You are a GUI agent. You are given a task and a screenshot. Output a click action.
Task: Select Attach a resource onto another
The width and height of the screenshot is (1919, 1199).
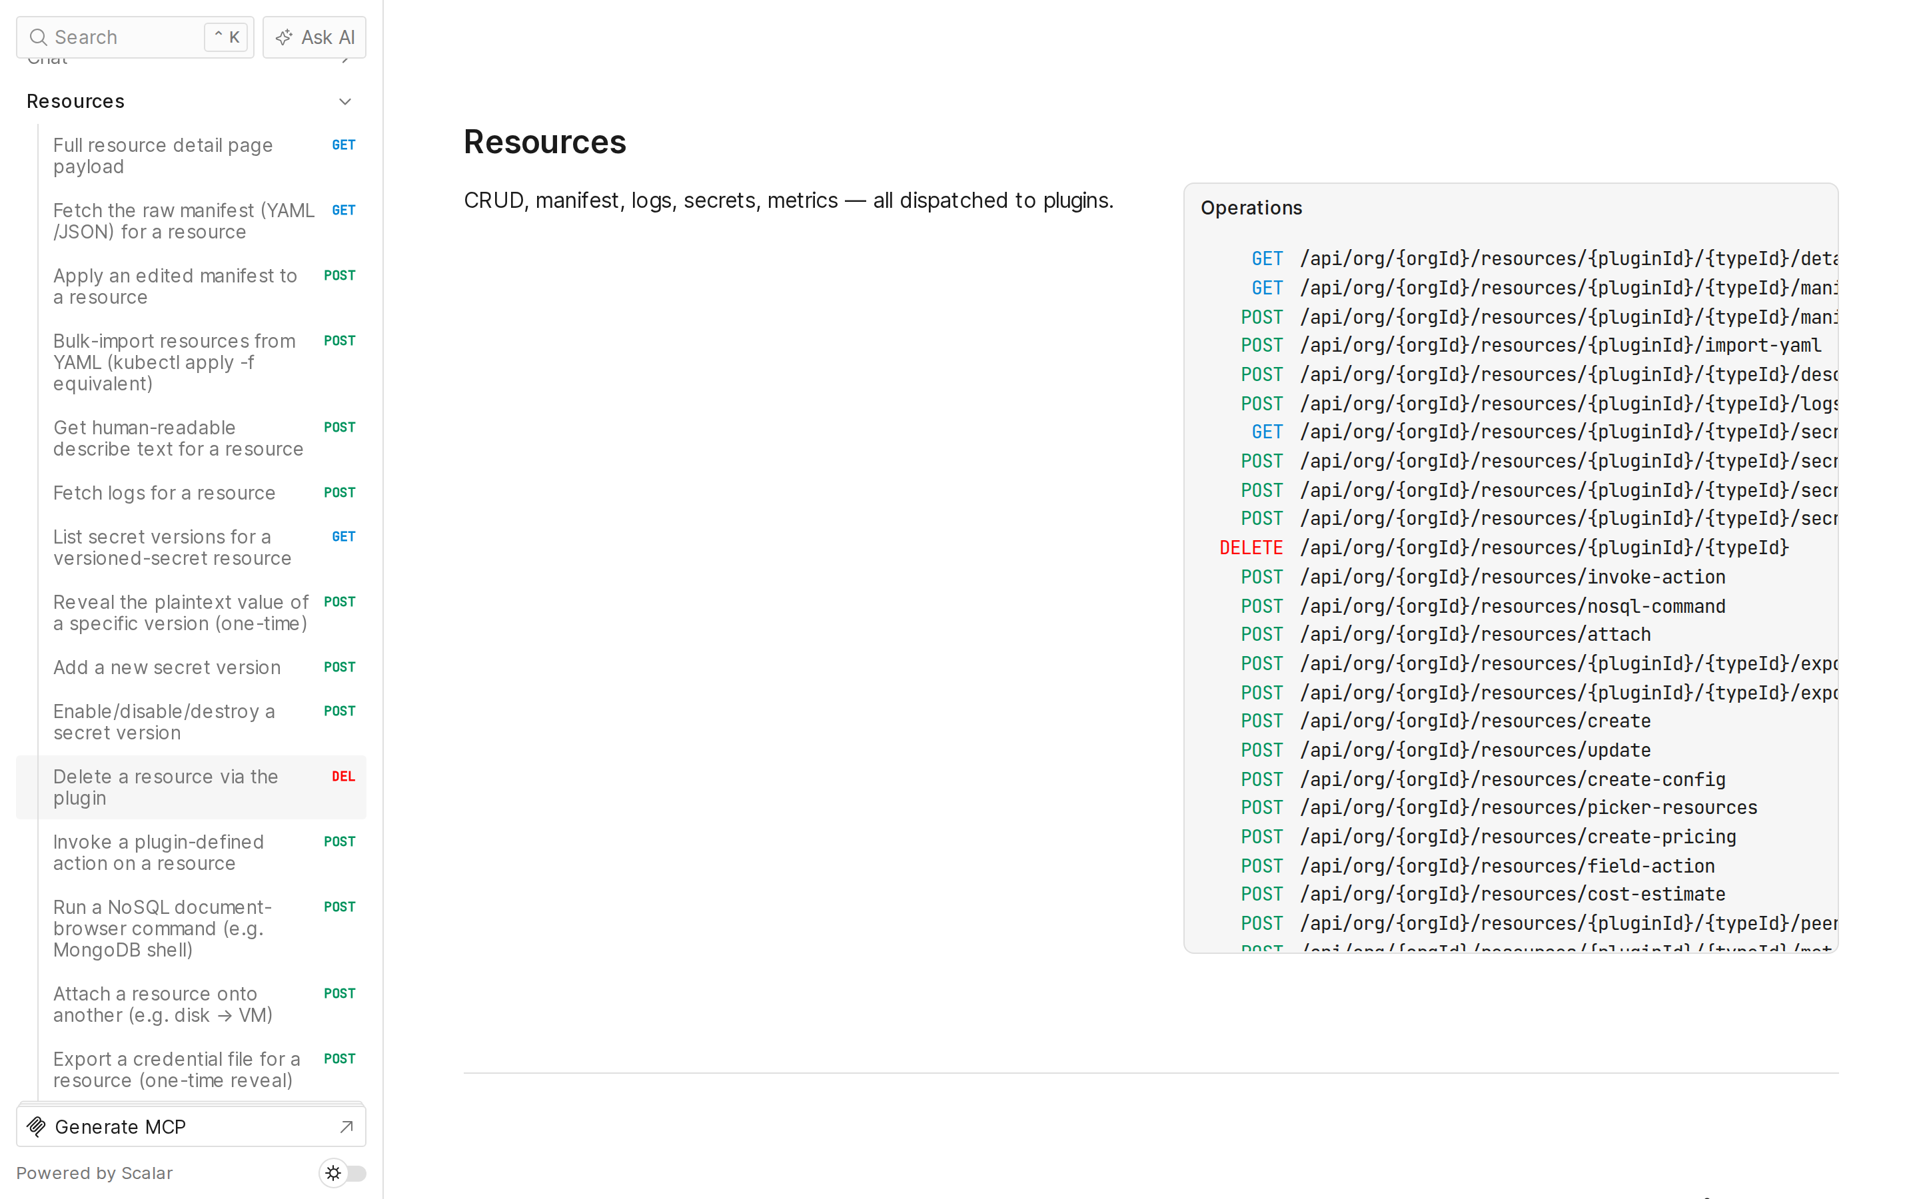pos(191,1004)
